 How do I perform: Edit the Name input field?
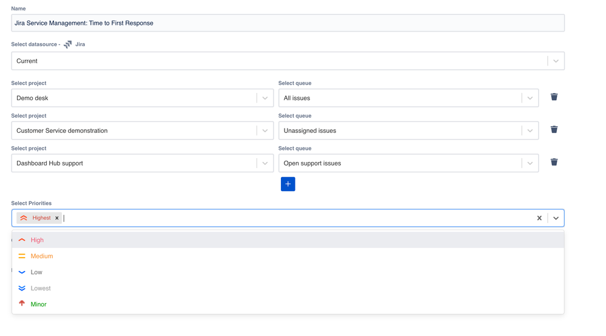288,23
